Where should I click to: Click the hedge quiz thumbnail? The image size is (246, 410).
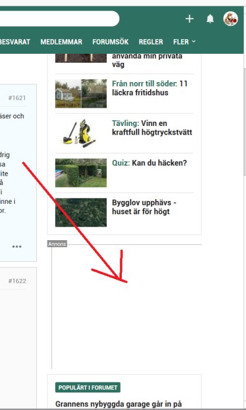81,173
